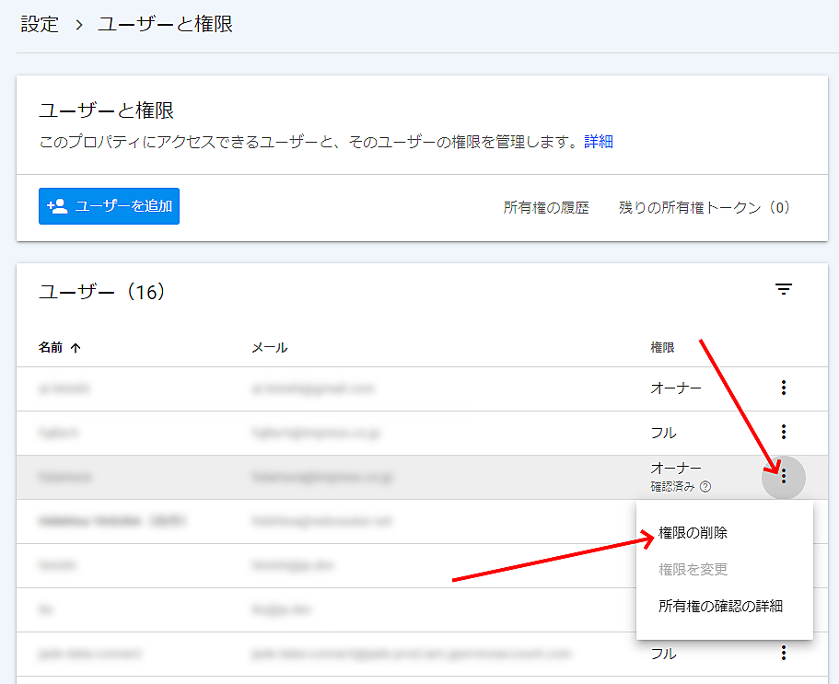Click ユーザーと権限 in the breadcrumb
This screenshot has height=684, width=839.
pyautogui.click(x=165, y=24)
